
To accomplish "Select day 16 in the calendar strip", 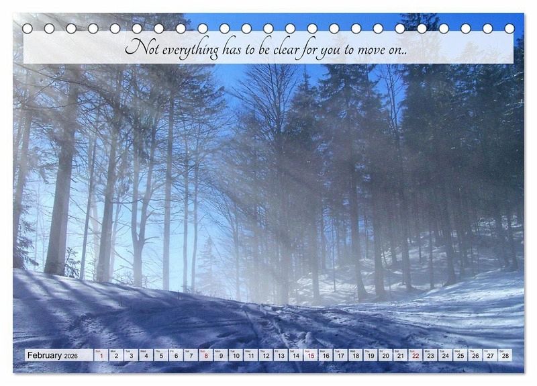I will (x=326, y=355).
